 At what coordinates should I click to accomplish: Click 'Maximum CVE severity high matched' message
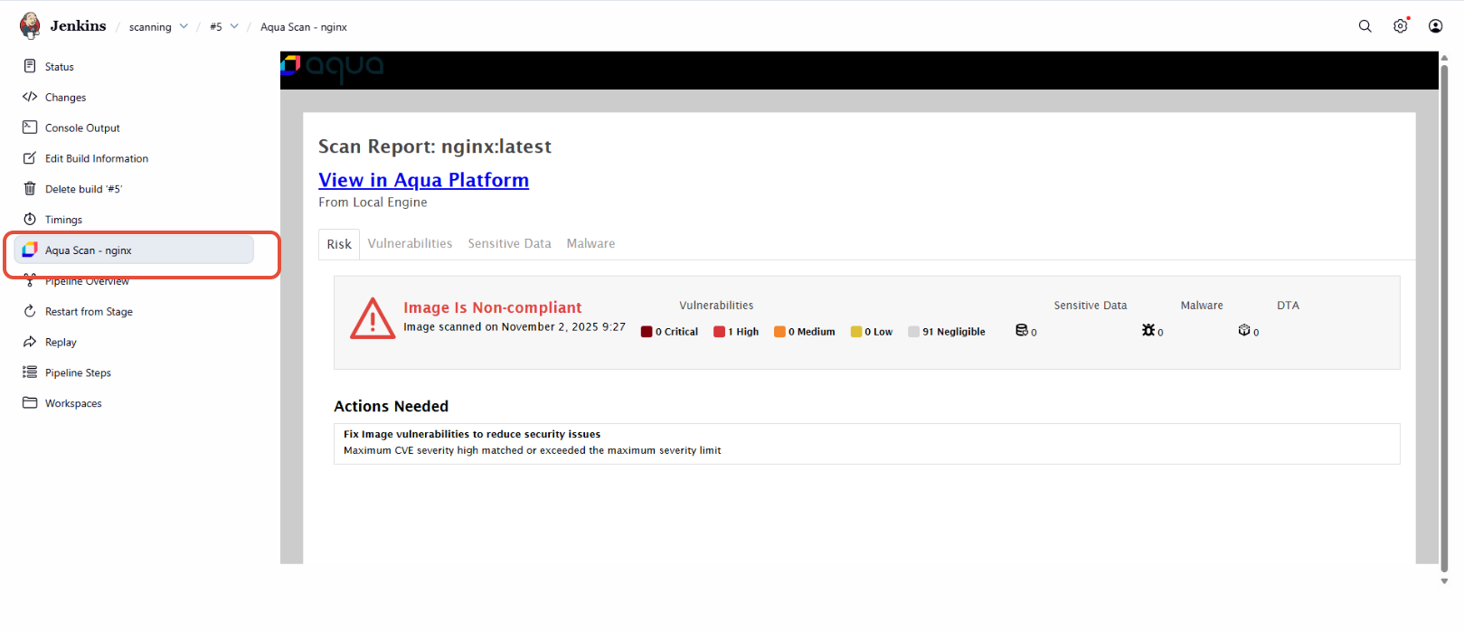tap(533, 450)
